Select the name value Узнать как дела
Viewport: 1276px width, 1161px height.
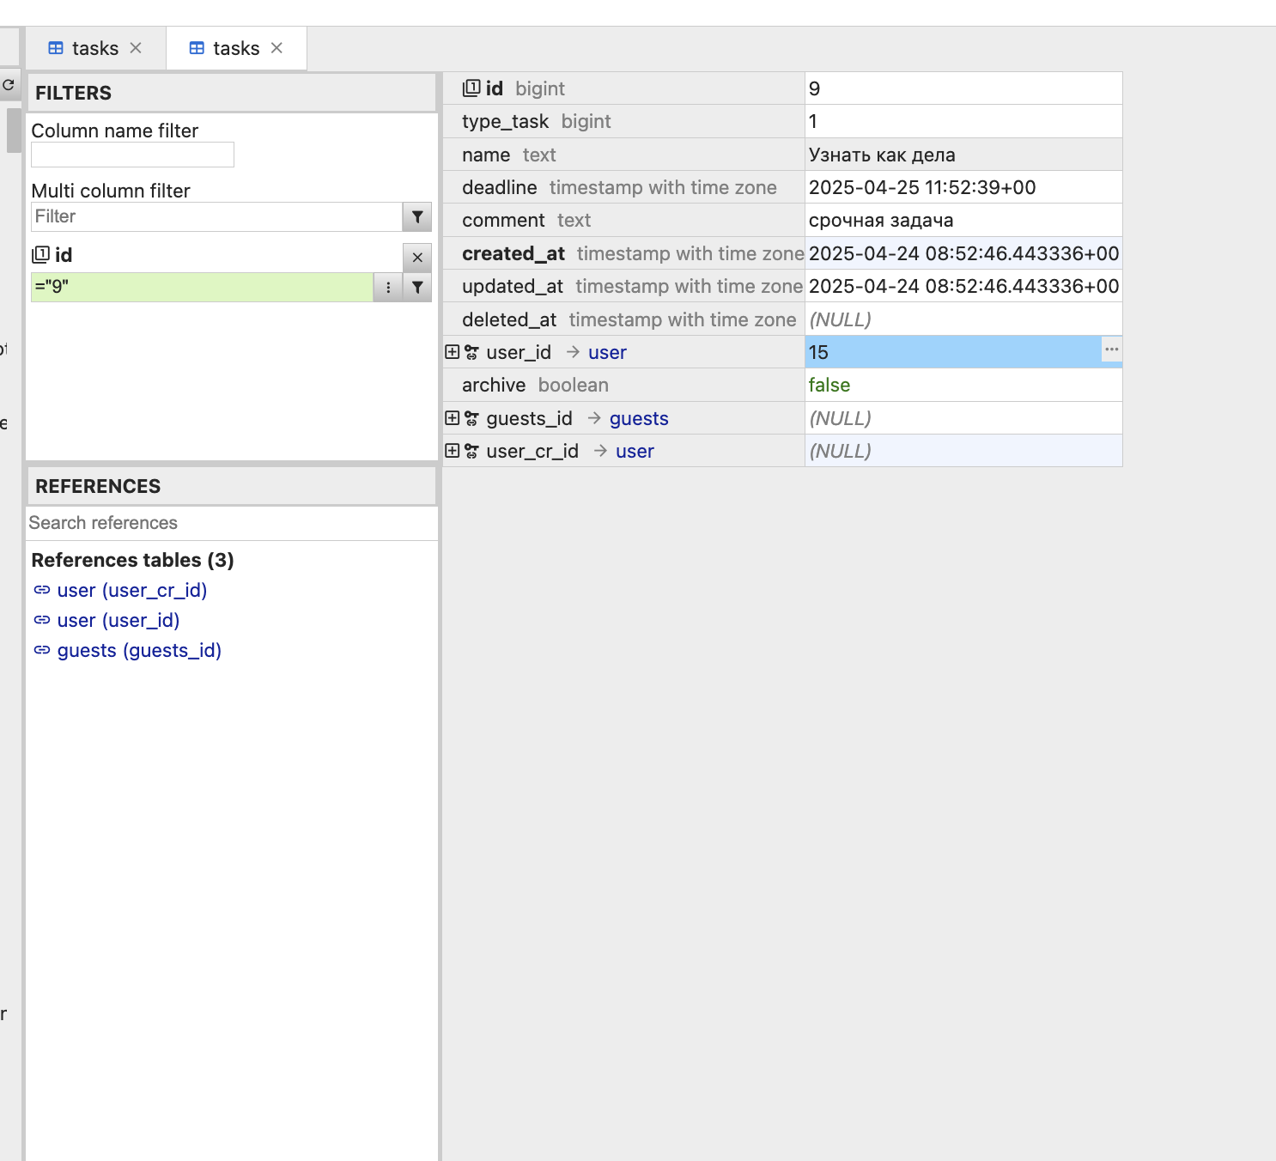tap(963, 155)
